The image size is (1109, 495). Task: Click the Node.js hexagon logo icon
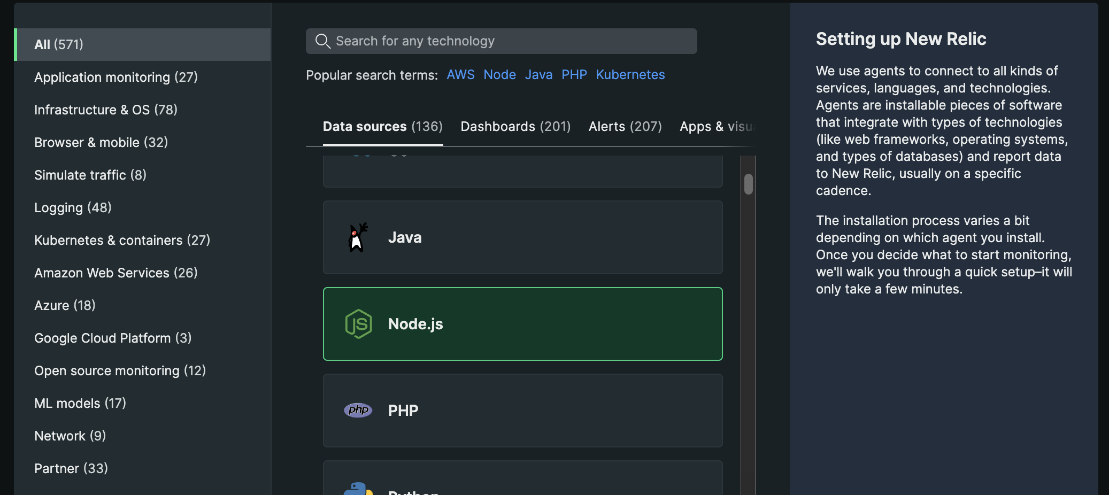[x=358, y=324]
